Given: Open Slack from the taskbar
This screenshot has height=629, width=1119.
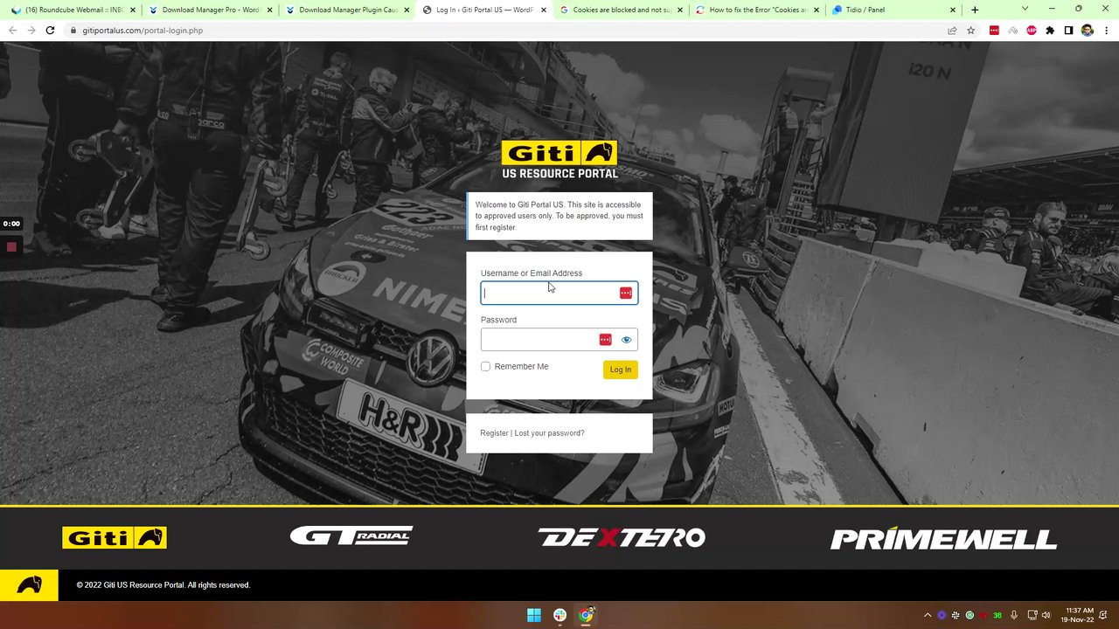Looking at the screenshot, I should (x=560, y=615).
